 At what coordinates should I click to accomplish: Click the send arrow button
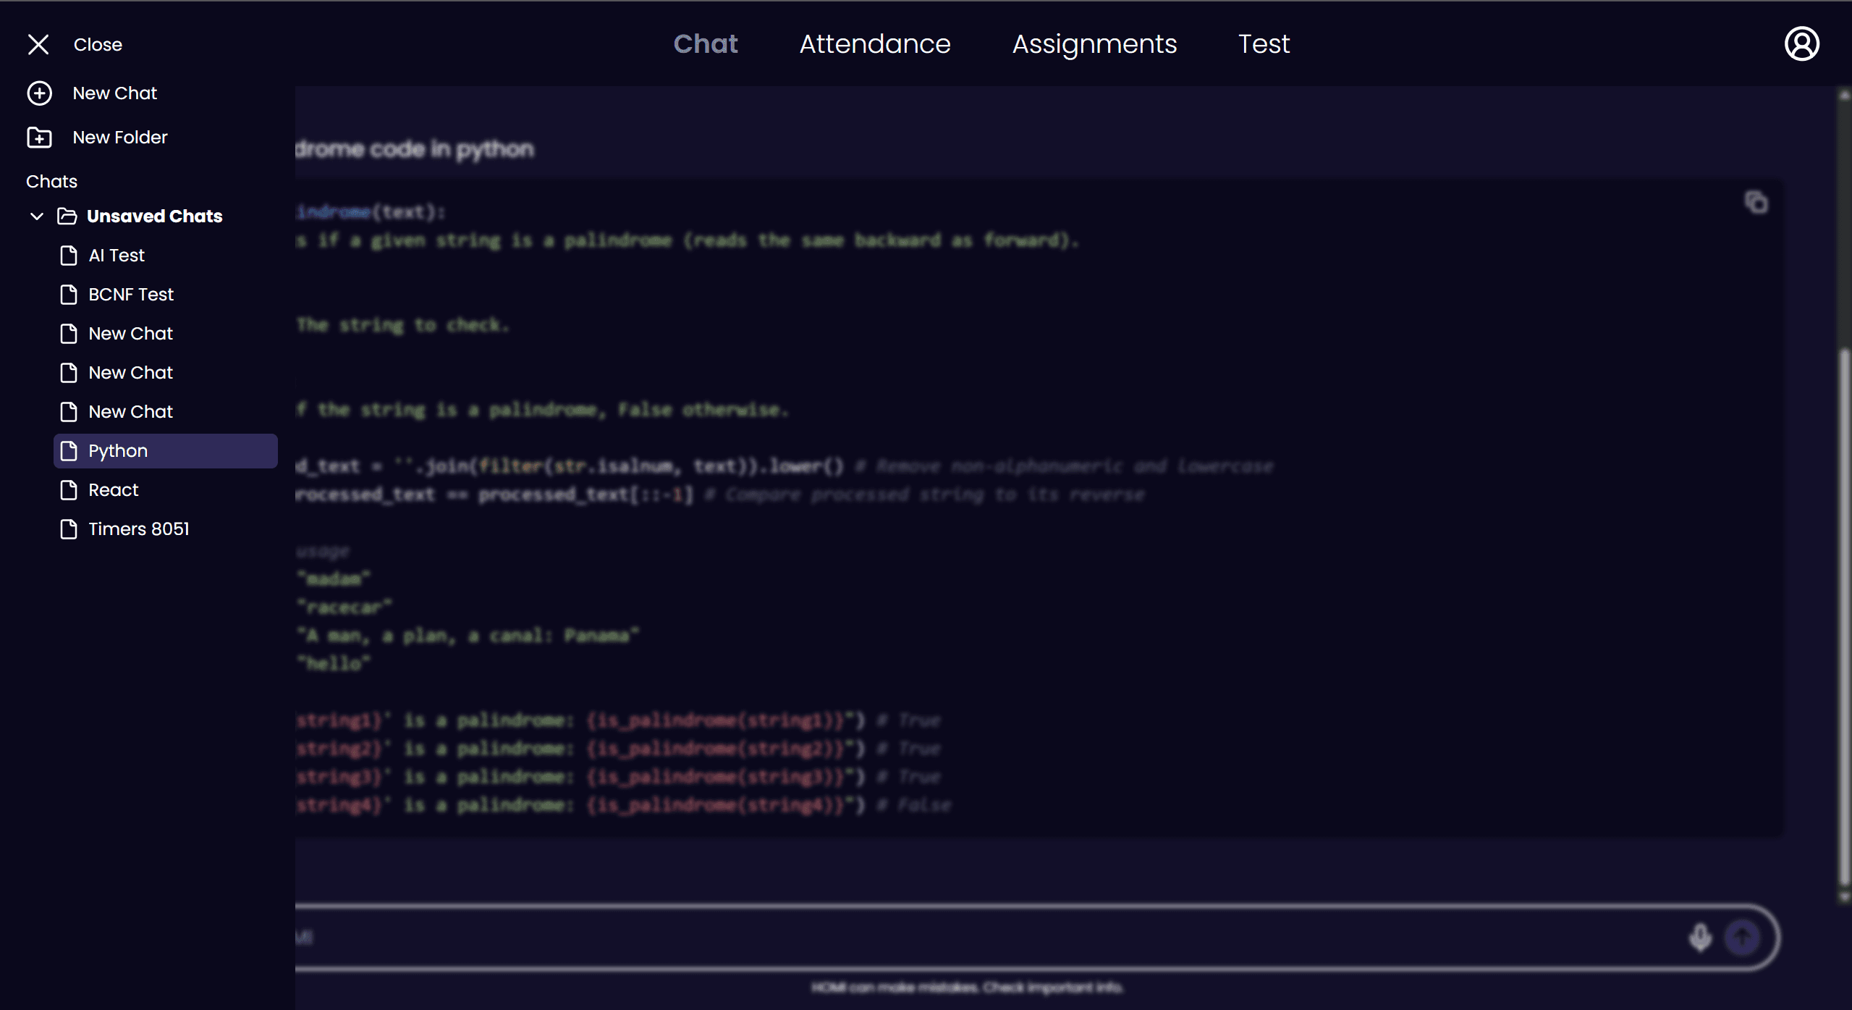click(1741, 938)
